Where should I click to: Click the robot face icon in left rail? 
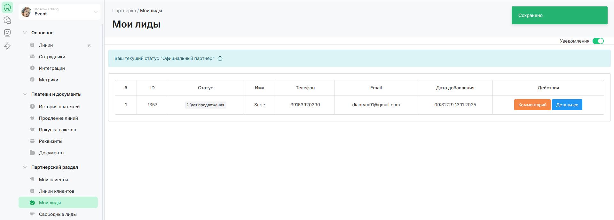pos(7,33)
